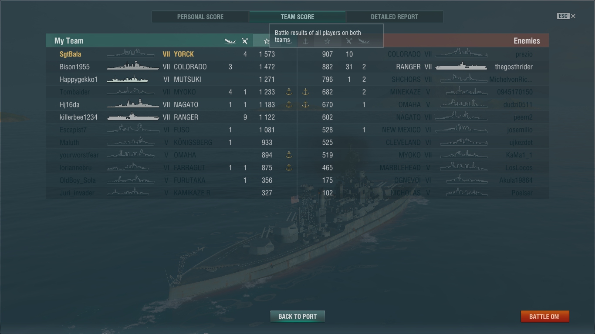Viewport: 595px width, 334px height.
Task: Select killerbee1234's Ranger carrier silhouette
Action: pos(133,117)
